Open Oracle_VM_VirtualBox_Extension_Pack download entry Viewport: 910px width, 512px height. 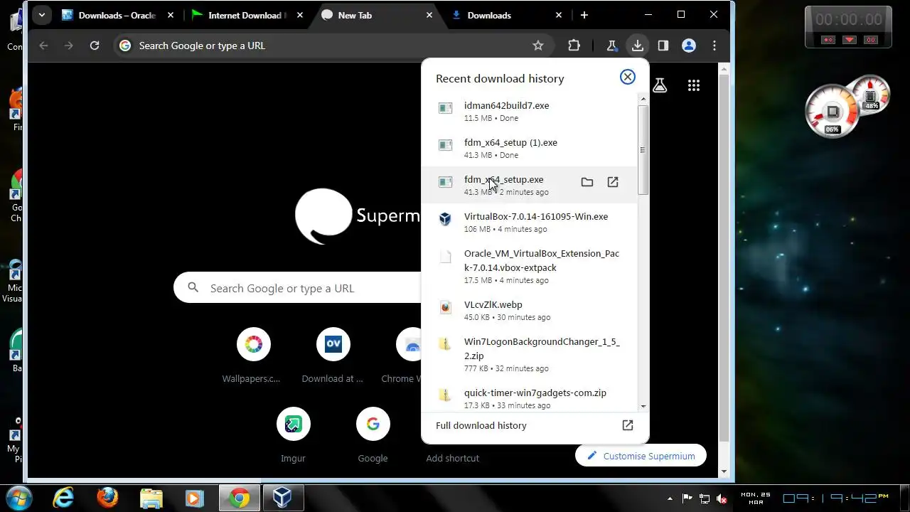point(530,266)
